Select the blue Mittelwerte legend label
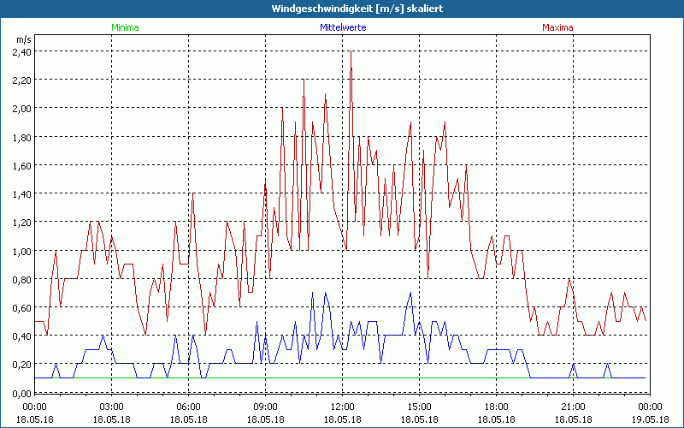The height and width of the screenshot is (428, 684). [x=343, y=27]
